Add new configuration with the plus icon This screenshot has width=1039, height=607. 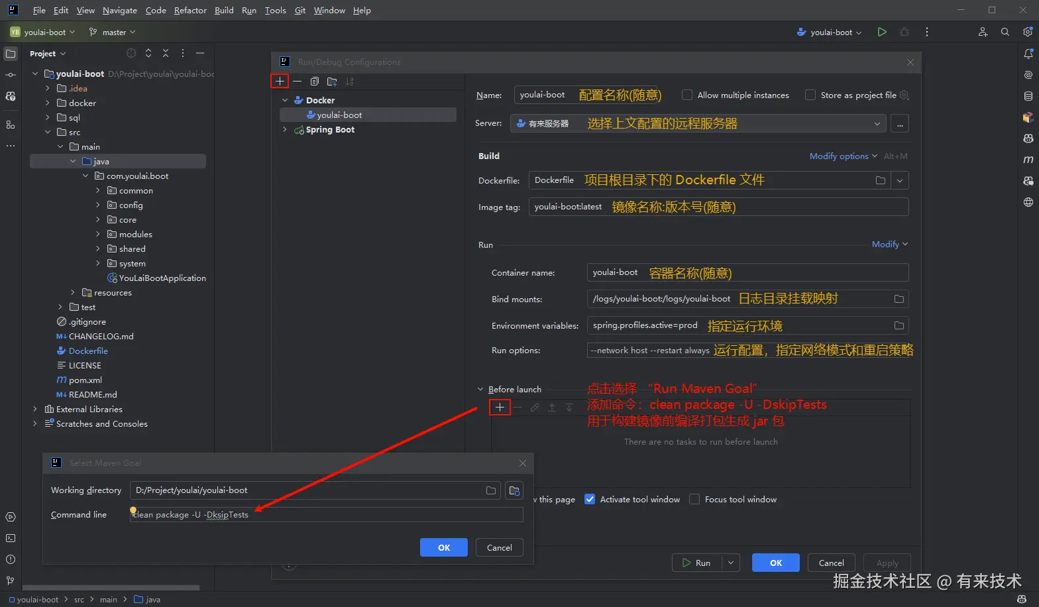point(280,82)
